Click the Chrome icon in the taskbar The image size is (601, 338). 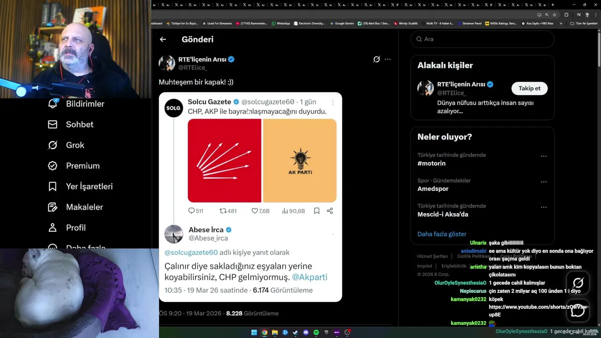[264, 332]
